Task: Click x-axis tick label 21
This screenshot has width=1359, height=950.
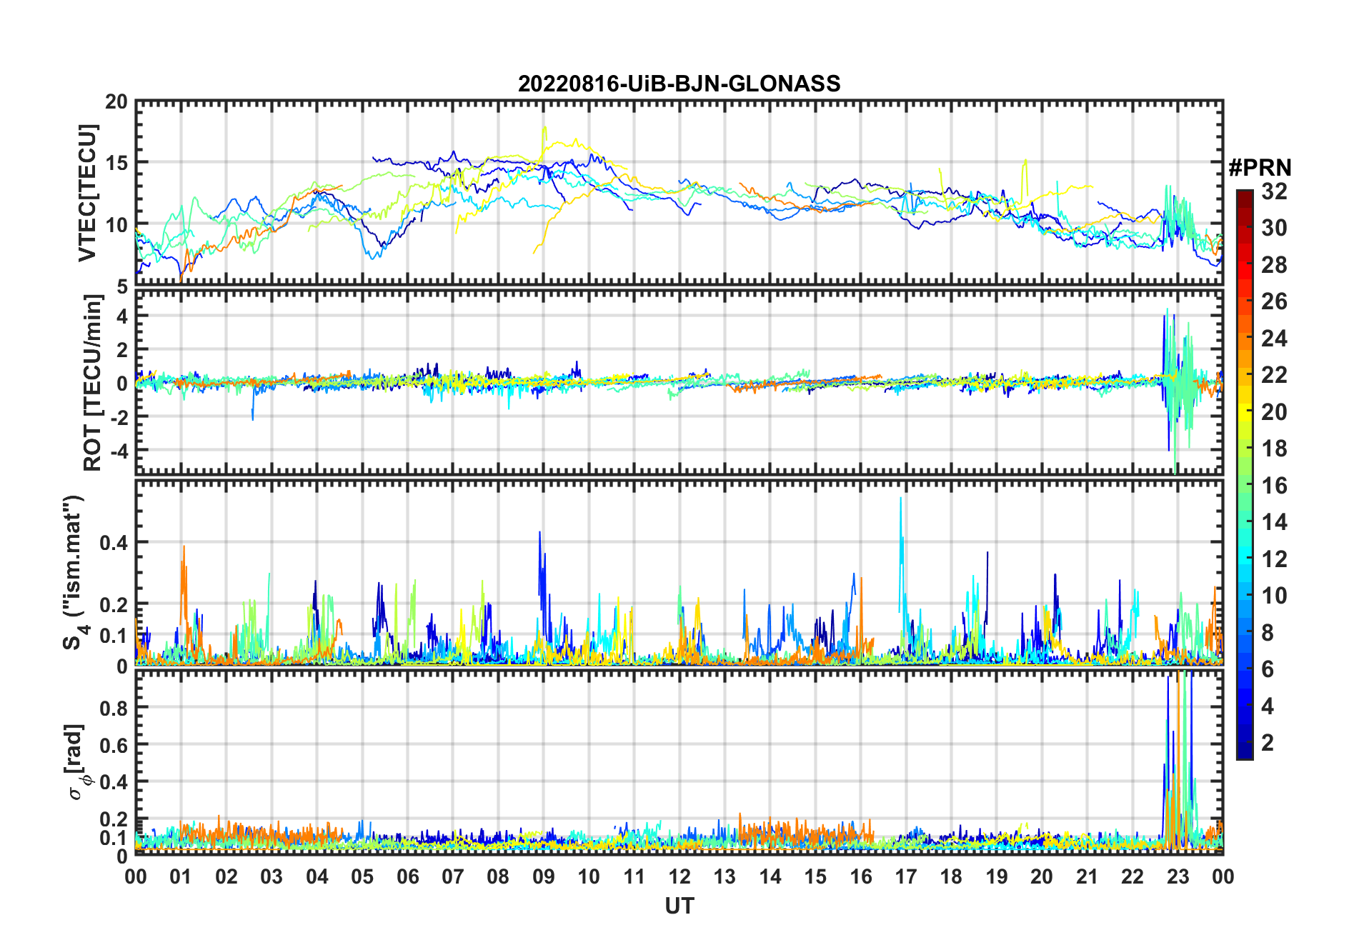Action: (1087, 876)
